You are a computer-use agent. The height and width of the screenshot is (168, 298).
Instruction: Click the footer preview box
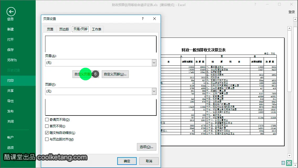pos(101,107)
